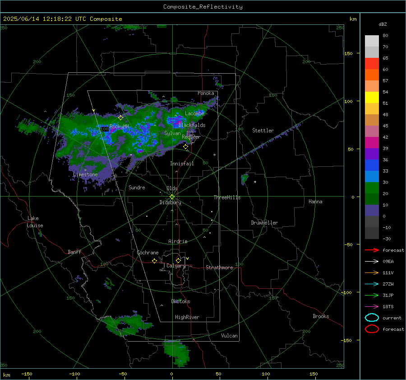Click the yellow diamond marker above Calgary
This screenshot has height=380, width=406.
178,260
